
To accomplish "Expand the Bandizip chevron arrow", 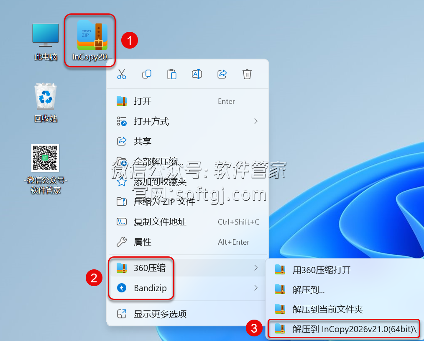I will click(x=256, y=288).
